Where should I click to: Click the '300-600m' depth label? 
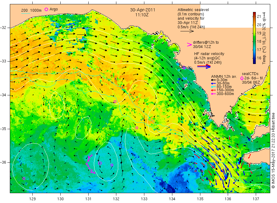coord(225,94)
